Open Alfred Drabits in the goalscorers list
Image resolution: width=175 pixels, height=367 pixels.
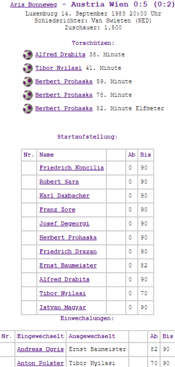[x=60, y=55]
